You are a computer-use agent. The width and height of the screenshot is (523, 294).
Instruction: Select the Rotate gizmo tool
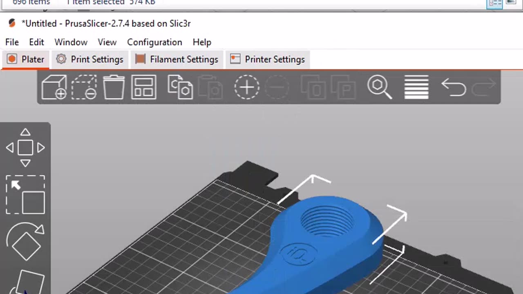(25, 242)
